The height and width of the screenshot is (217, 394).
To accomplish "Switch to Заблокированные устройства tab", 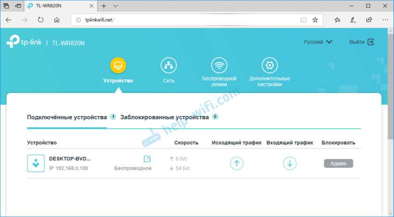I will coord(164,117).
